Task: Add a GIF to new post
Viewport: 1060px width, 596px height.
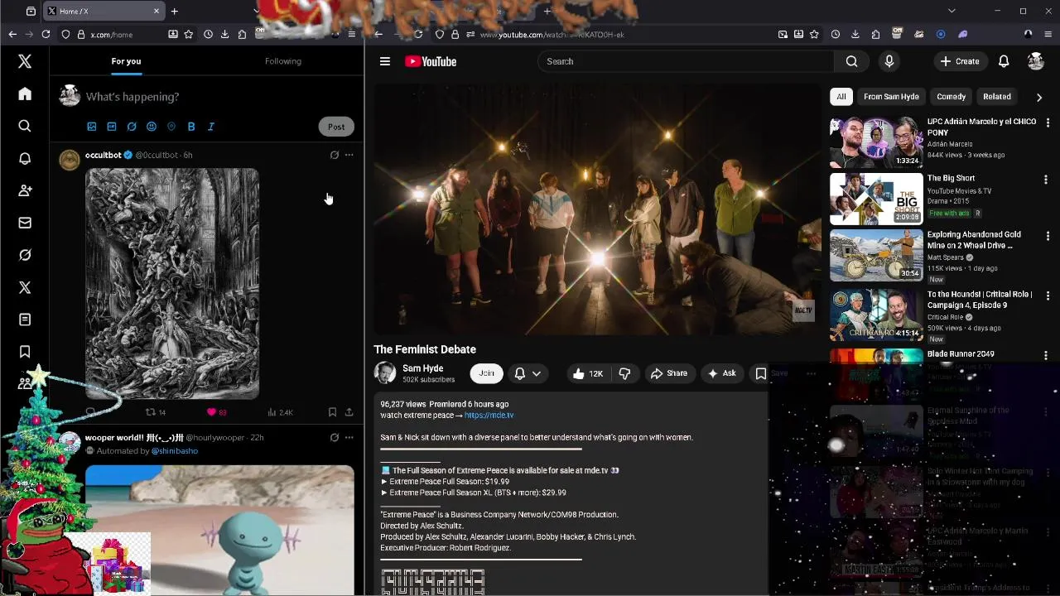Action: click(112, 127)
